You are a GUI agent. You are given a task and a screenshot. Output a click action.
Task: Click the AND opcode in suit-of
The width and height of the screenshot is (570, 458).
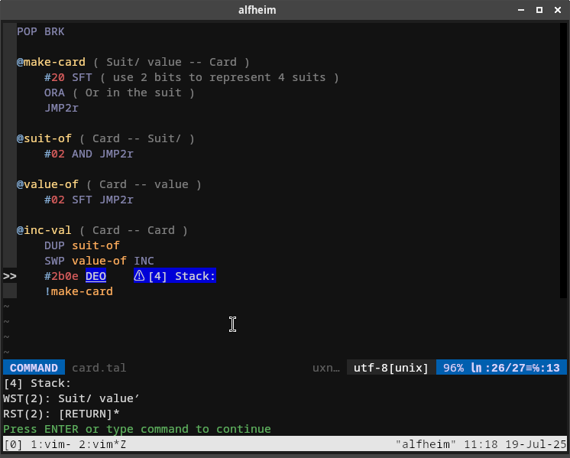pyautogui.click(x=83, y=154)
